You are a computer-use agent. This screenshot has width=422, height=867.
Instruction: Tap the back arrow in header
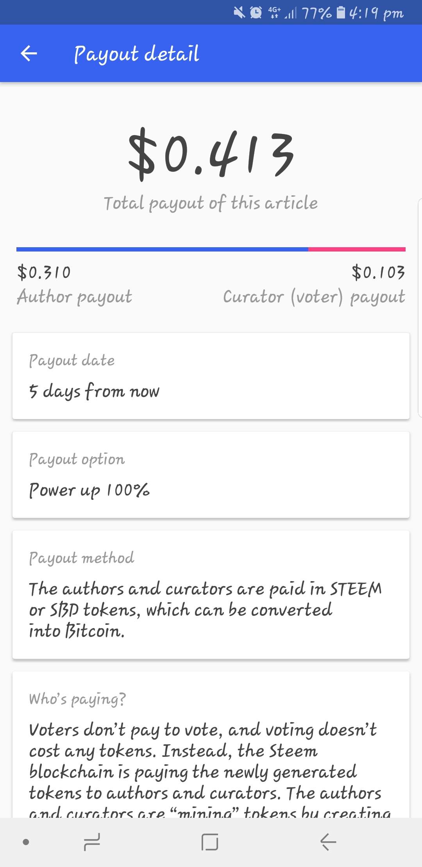tap(29, 54)
